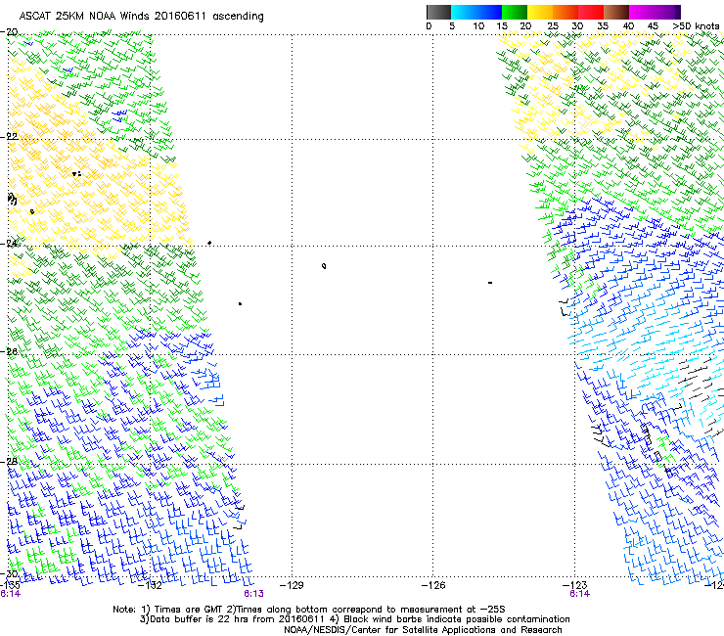
Task: Click the small island outline just right of -129
Action: (324, 266)
